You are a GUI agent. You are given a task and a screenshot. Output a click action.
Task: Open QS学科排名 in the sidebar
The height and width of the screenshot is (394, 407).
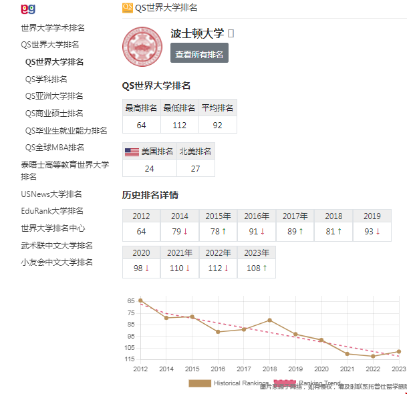[x=46, y=79]
